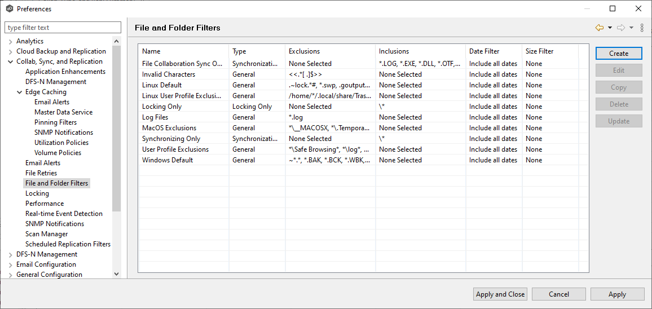This screenshot has width=652, height=309.
Task: Open the three-dot view menu icon
Action: 642,28
